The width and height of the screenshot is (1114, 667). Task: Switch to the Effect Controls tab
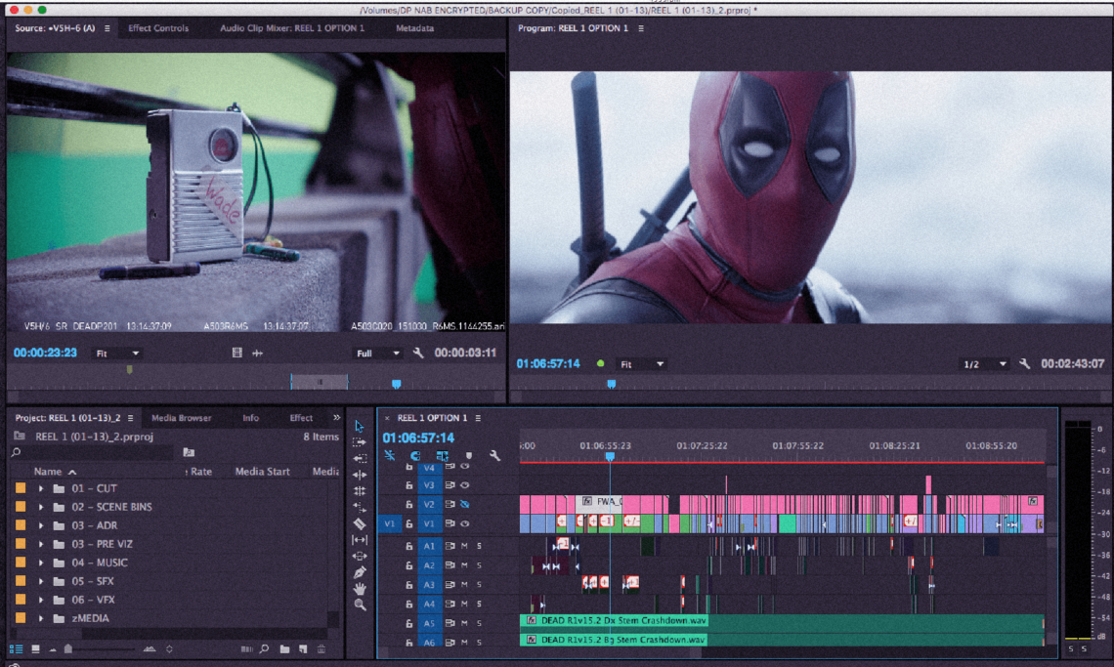pos(158,28)
